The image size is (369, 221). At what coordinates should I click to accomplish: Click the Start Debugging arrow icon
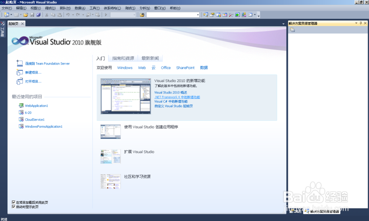tap(106, 15)
